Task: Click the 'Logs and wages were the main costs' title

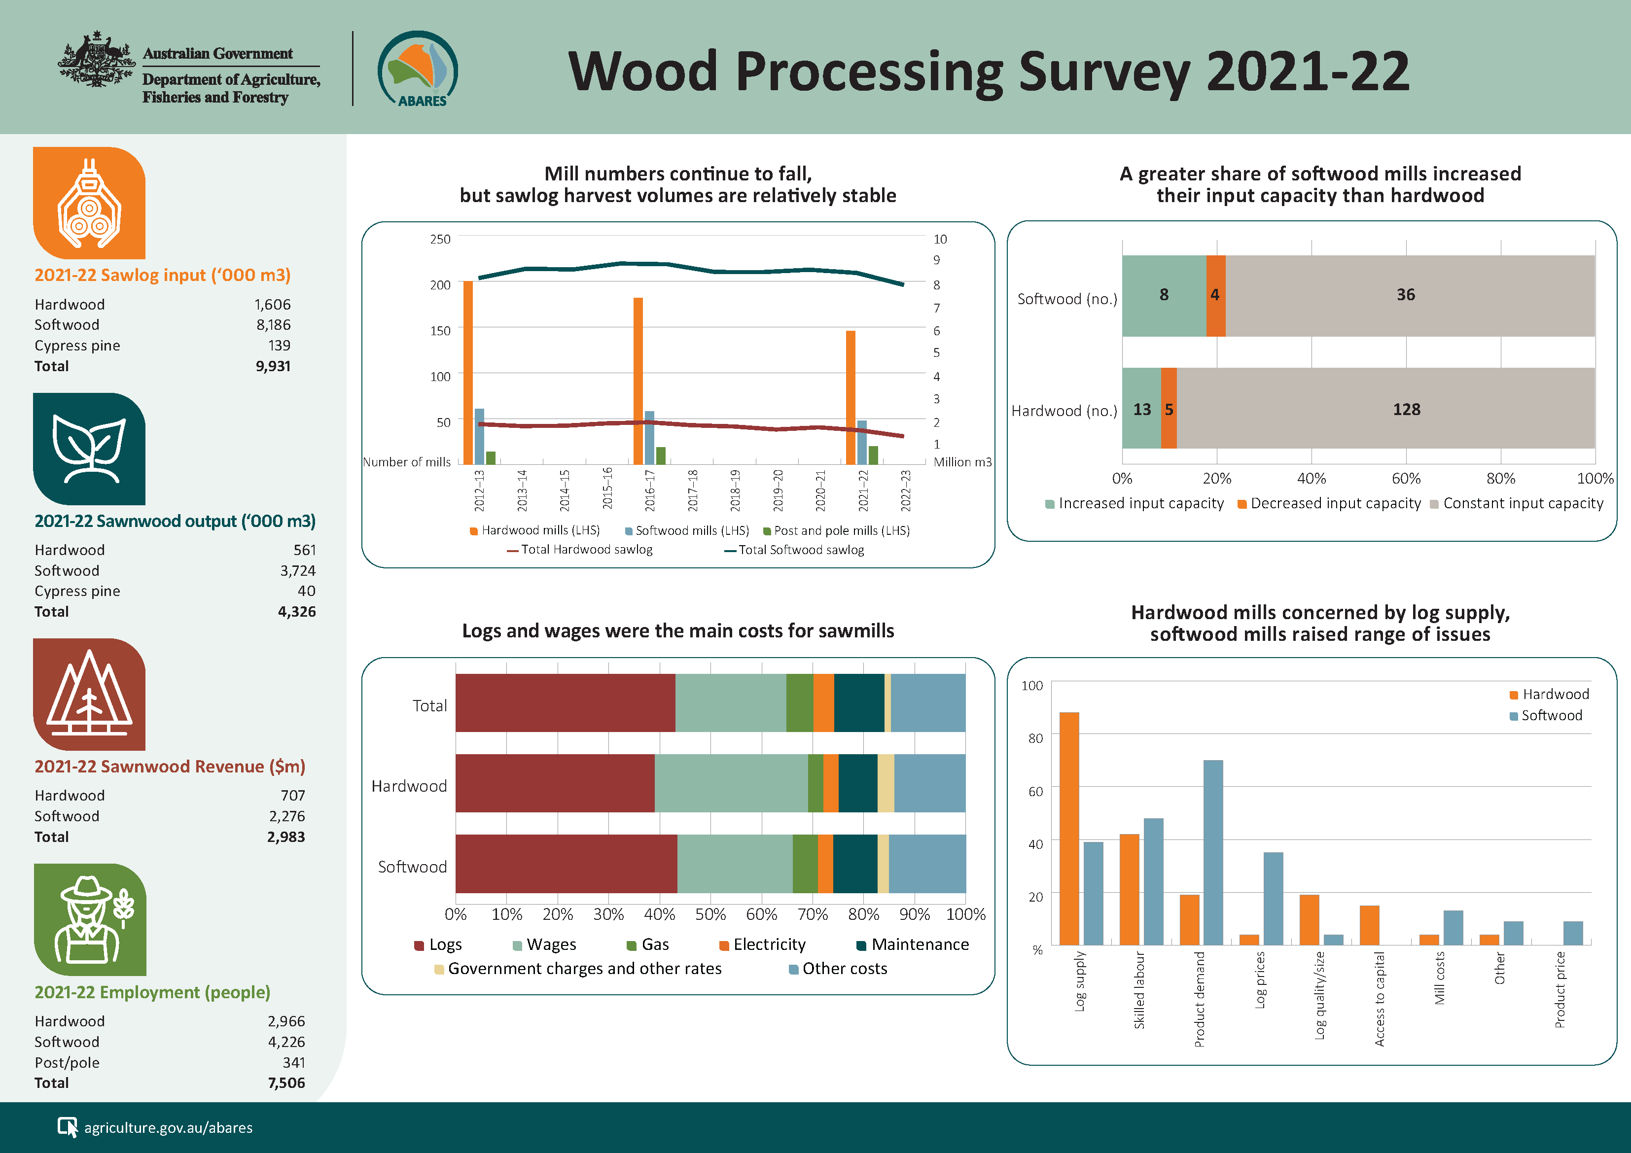Action: coord(678,631)
